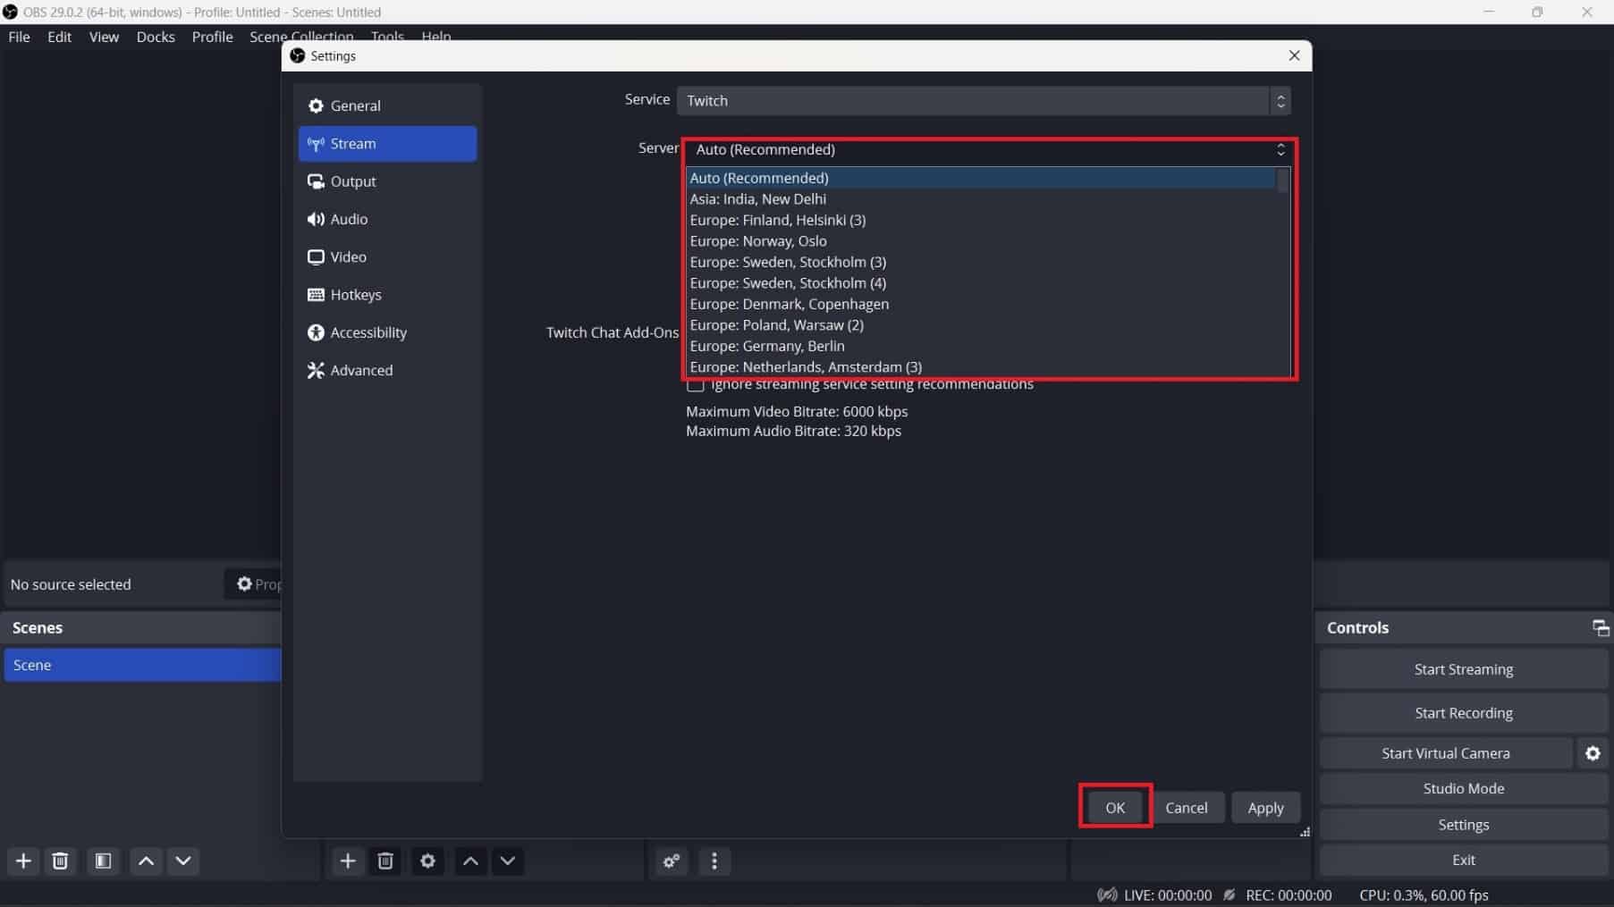Click the Settings dialog resize grip

(x=1305, y=832)
